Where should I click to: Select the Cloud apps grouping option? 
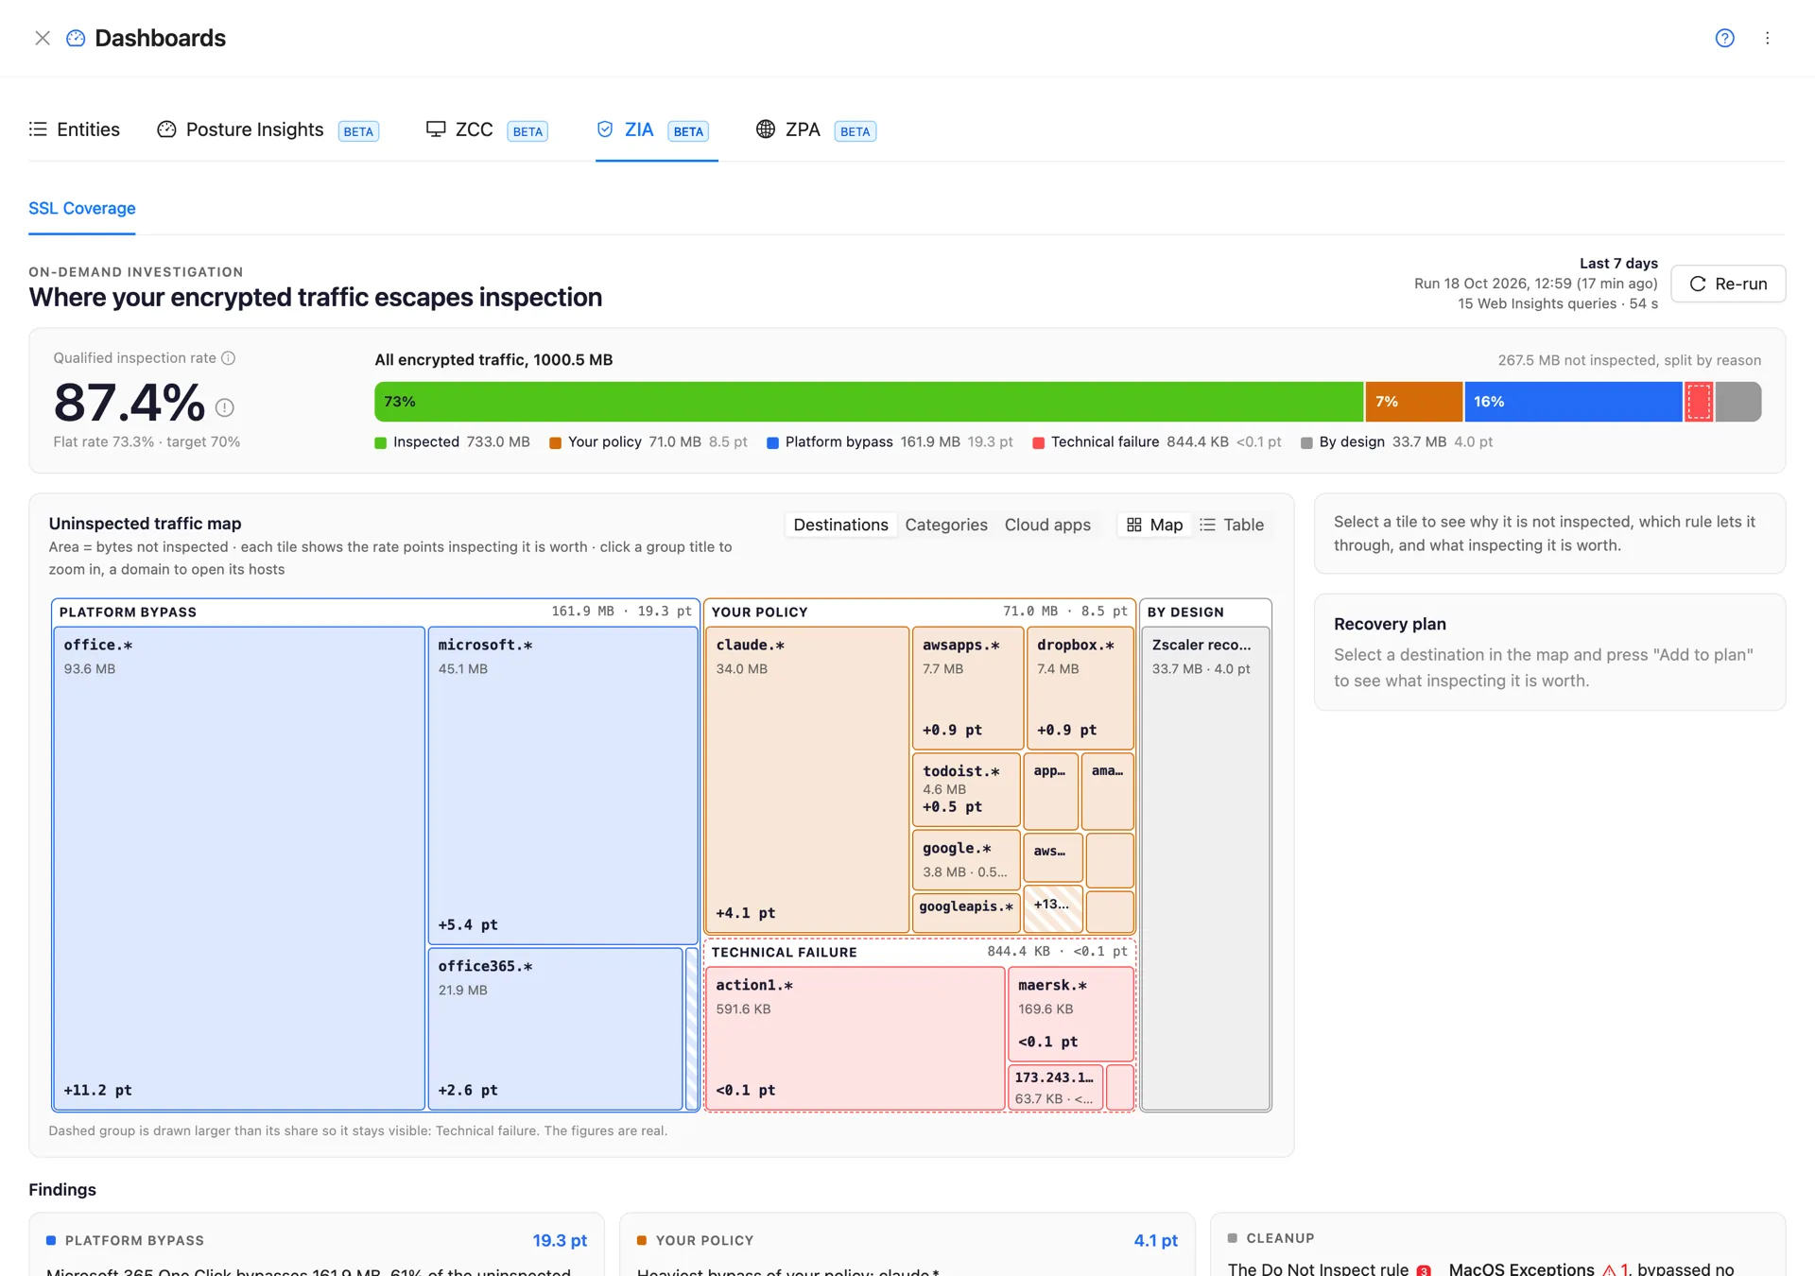point(1047,525)
